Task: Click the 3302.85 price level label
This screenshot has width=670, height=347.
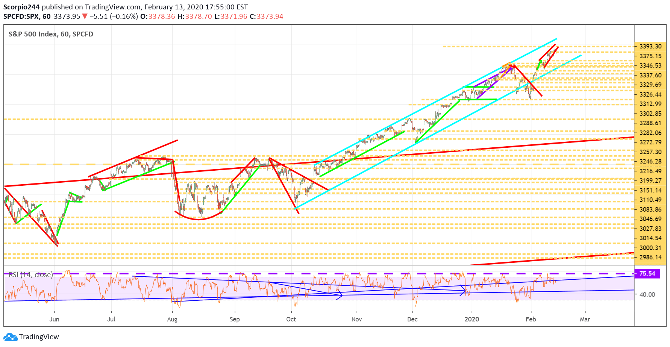Action: (650, 114)
